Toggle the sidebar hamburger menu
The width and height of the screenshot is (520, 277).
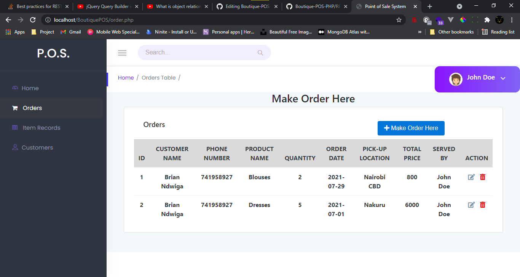click(122, 53)
